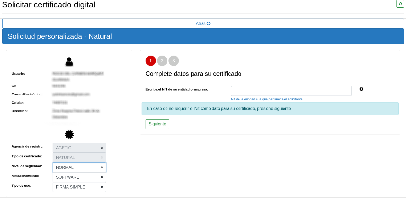The image size is (406, 216).
Task: Focus the NIT de su entidad input field
Action: click(x=291, y=91)
